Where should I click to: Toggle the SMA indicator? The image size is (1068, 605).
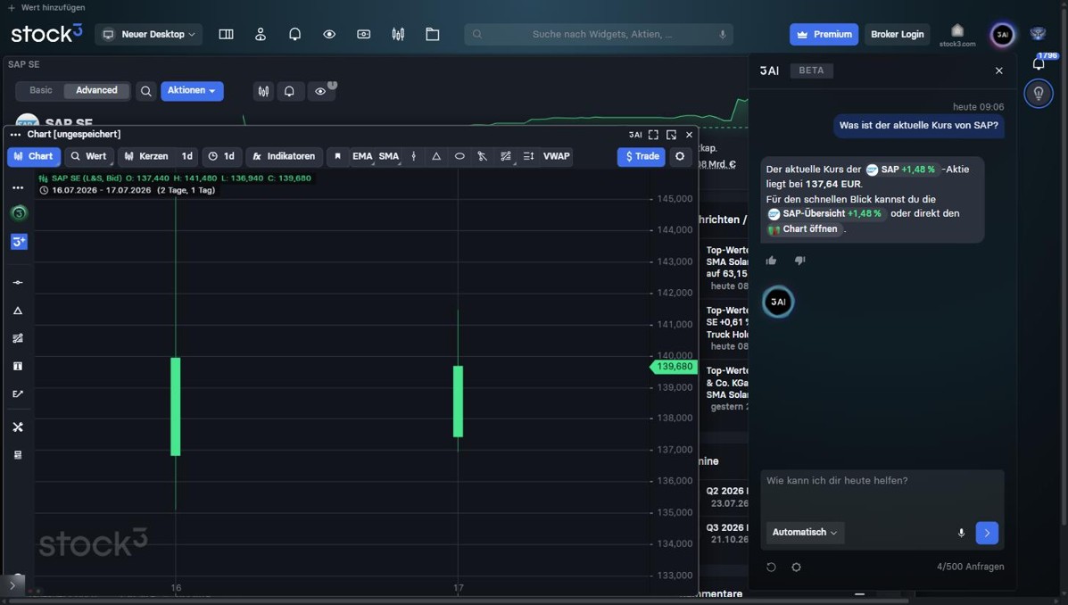click(389, 156)
